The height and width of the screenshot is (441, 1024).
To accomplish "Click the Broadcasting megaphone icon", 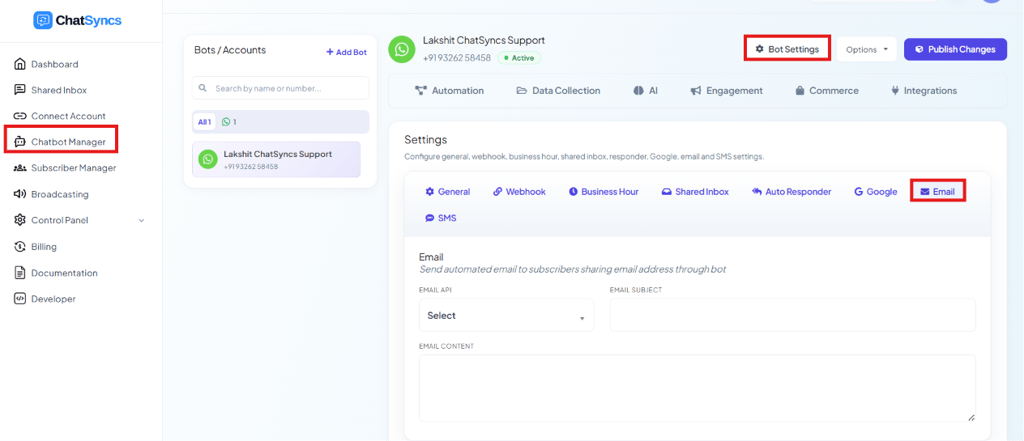I will (20, 194).
